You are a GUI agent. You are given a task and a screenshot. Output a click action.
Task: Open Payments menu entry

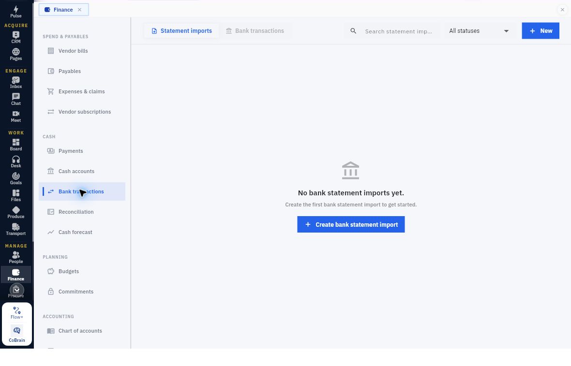(x=82, y=151)
